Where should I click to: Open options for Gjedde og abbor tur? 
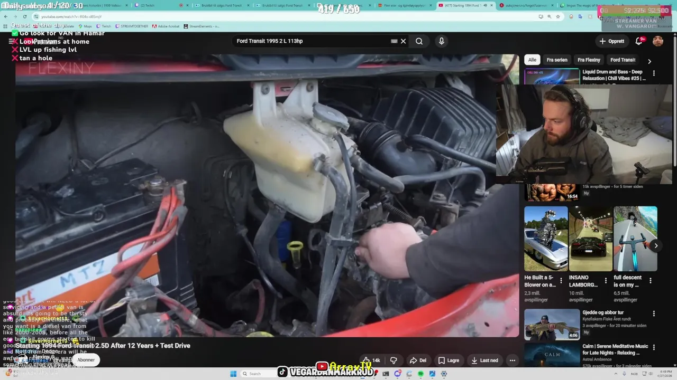[654, 313]
